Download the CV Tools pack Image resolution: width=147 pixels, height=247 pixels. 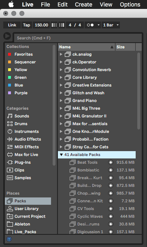pyautogui.click(x=111, y=209)
